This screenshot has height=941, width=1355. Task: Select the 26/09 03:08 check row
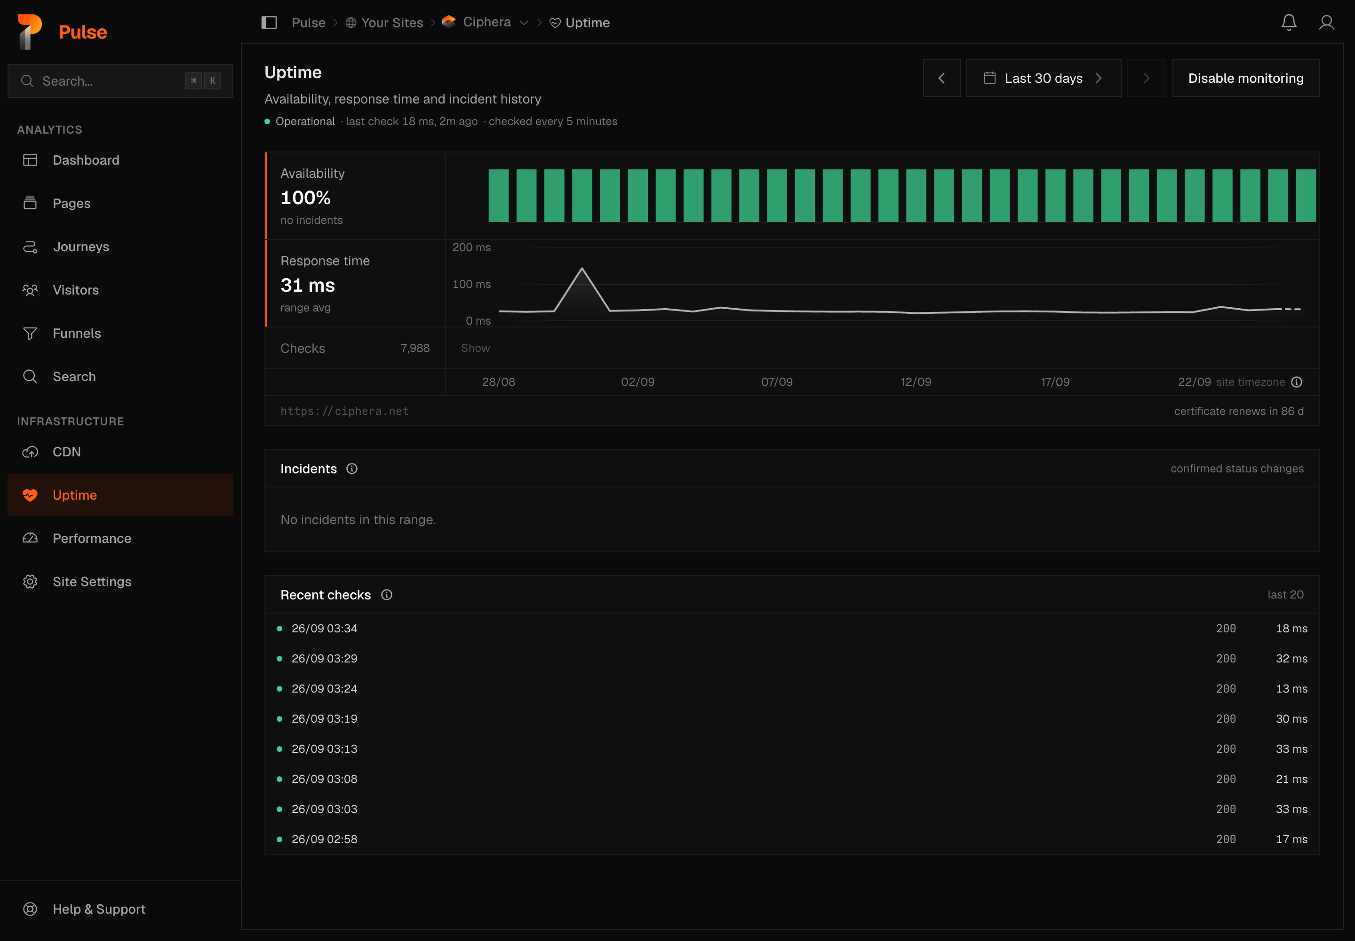[792, 779]
